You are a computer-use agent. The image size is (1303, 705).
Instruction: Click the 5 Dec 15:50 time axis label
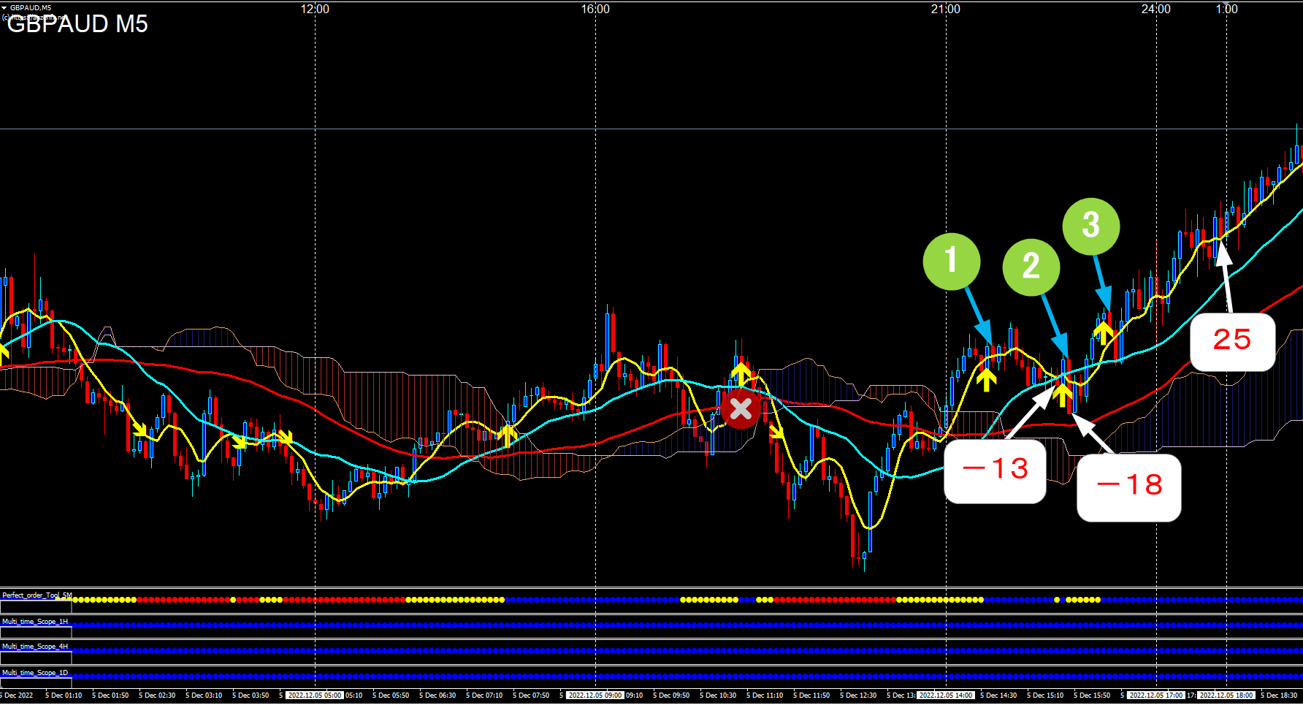coord(1092,696)
